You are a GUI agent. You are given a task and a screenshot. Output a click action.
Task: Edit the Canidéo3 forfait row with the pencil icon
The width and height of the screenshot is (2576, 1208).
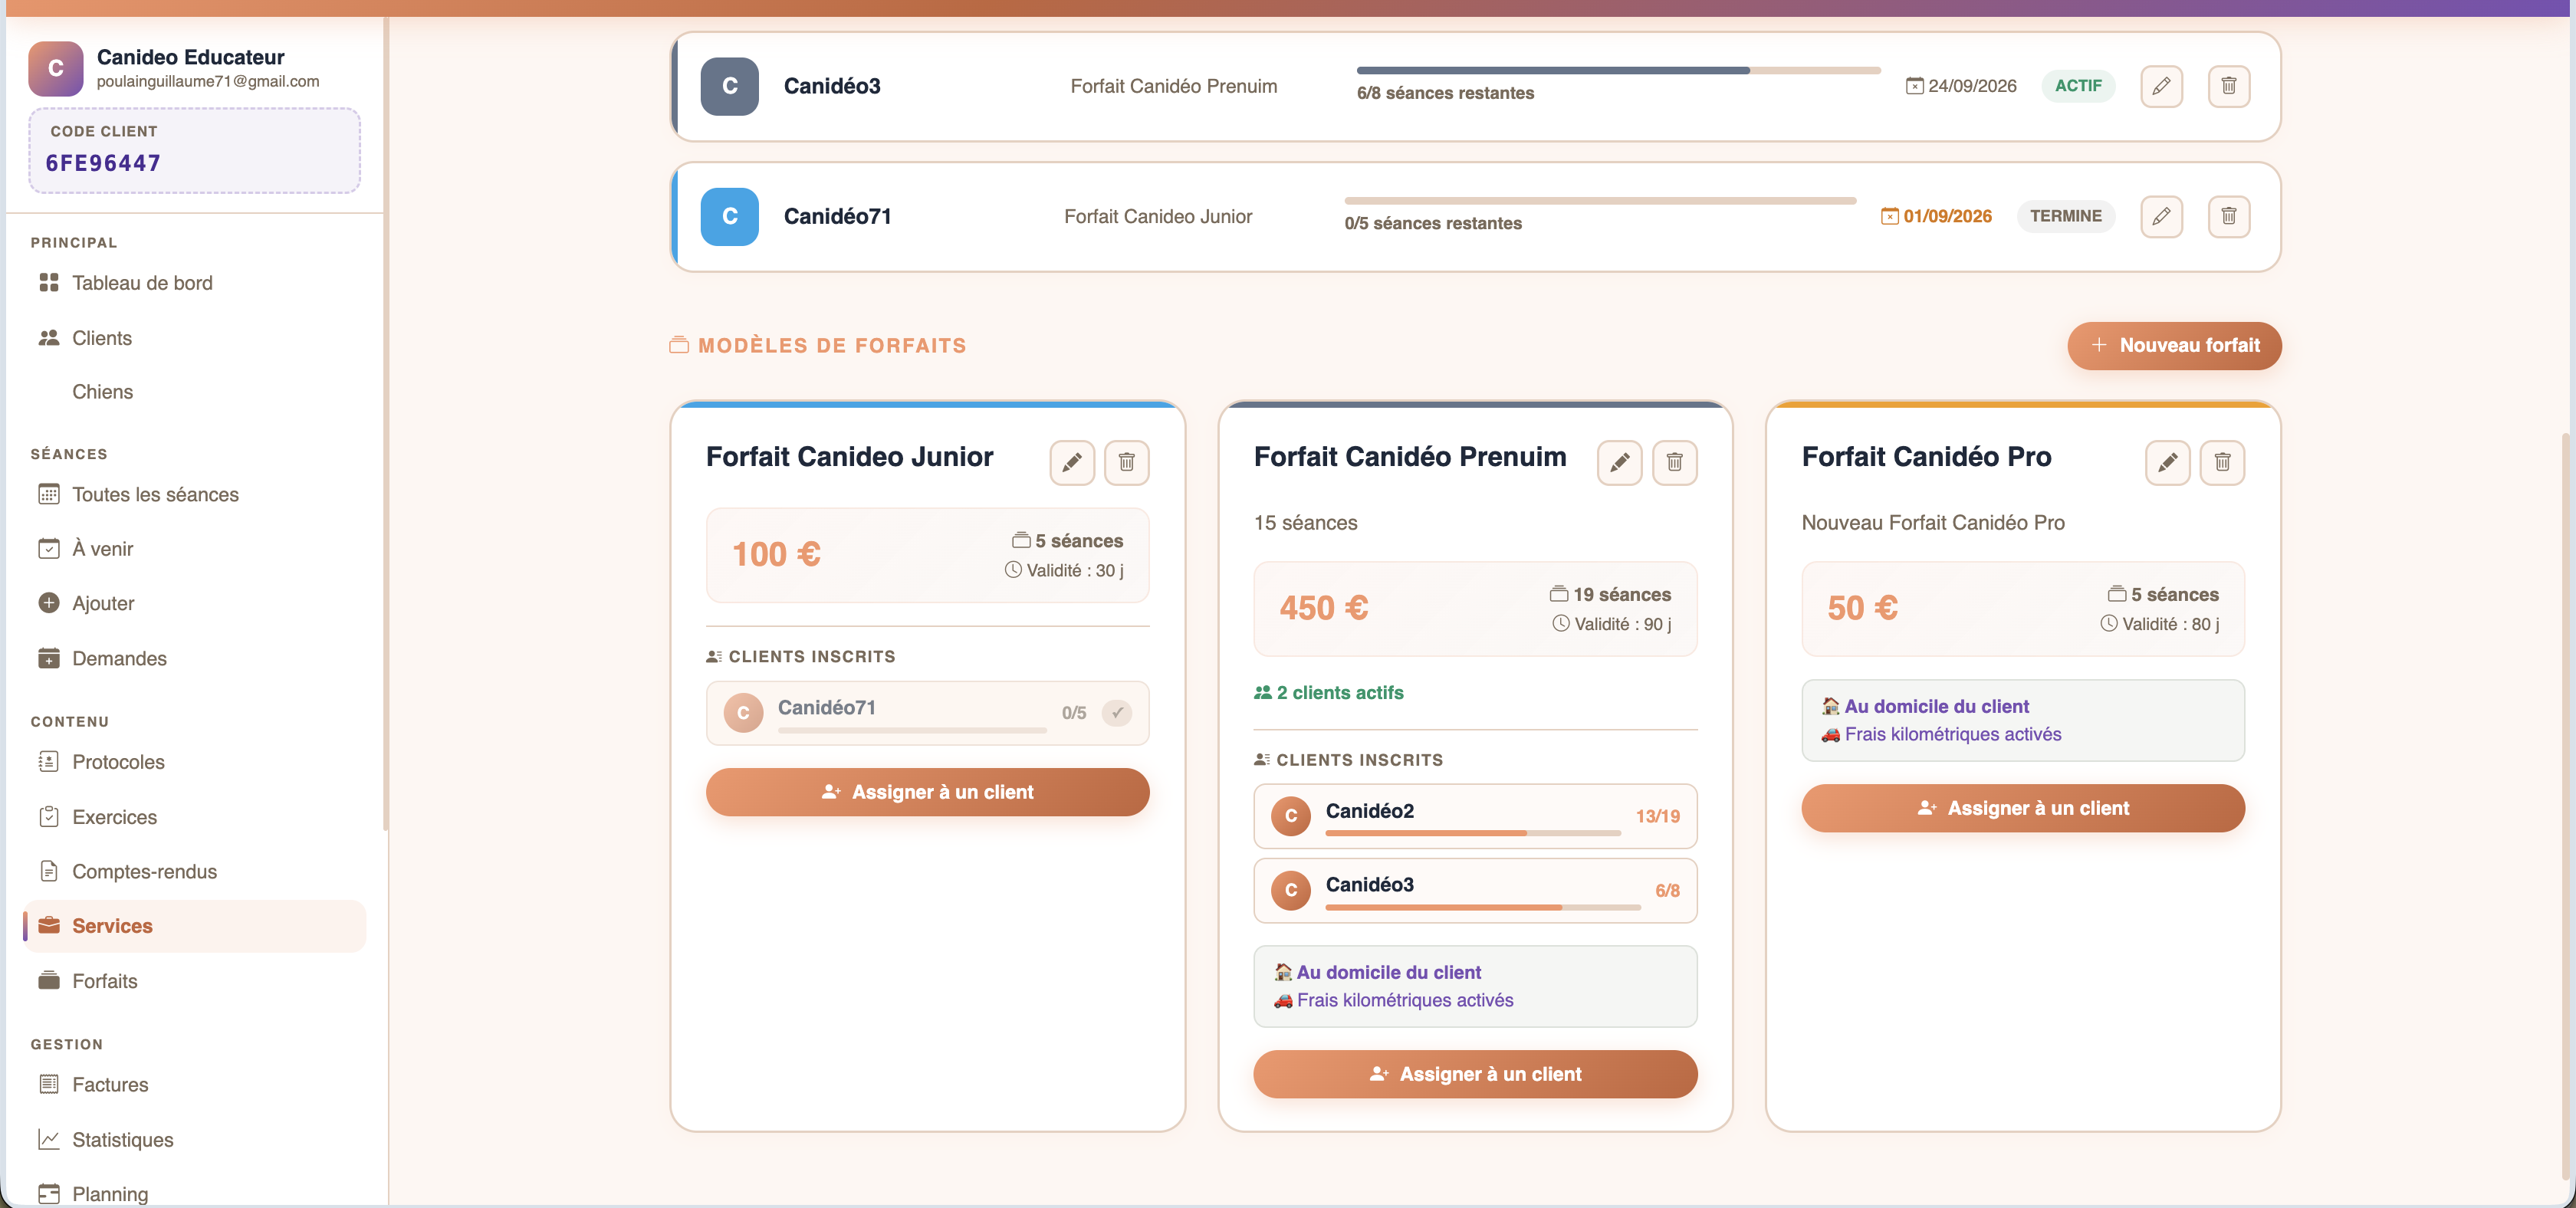tap(2161, 86)
